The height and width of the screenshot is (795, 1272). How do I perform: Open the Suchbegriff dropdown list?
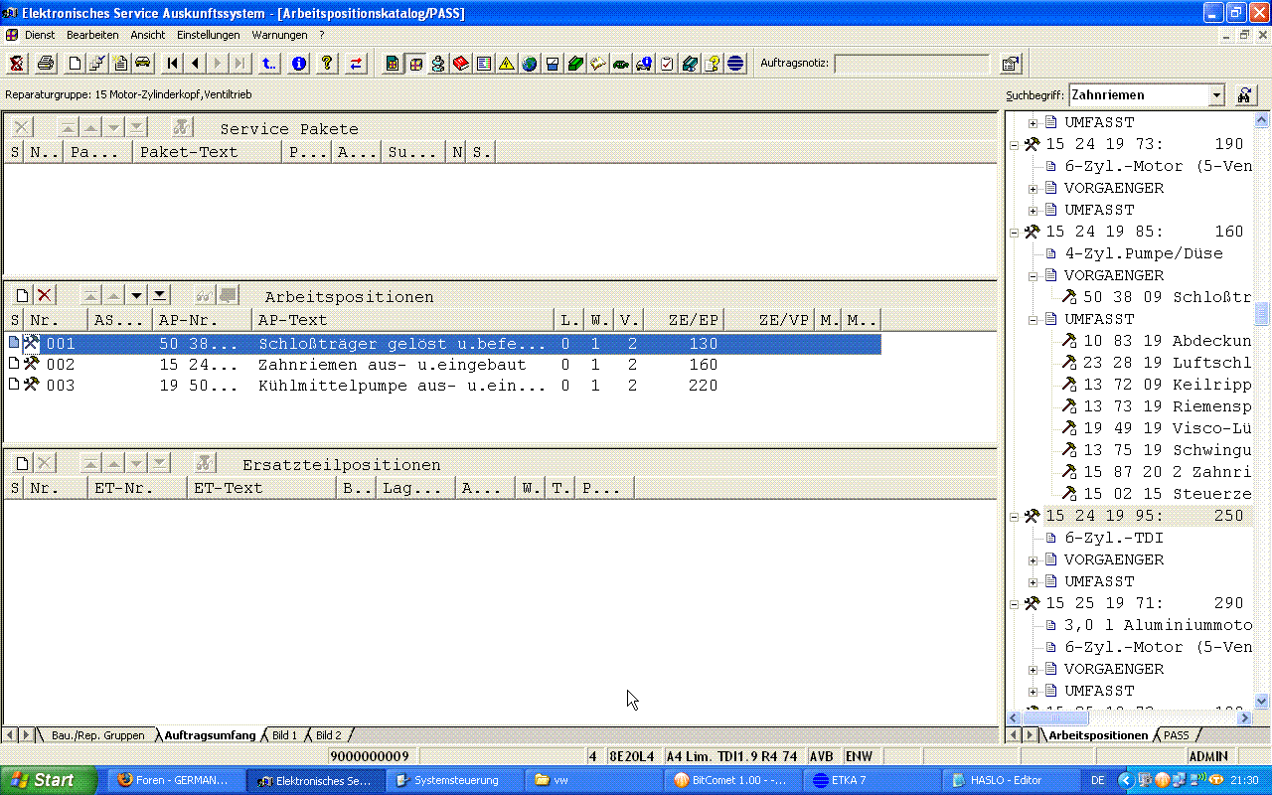[x=1216, y=95]
